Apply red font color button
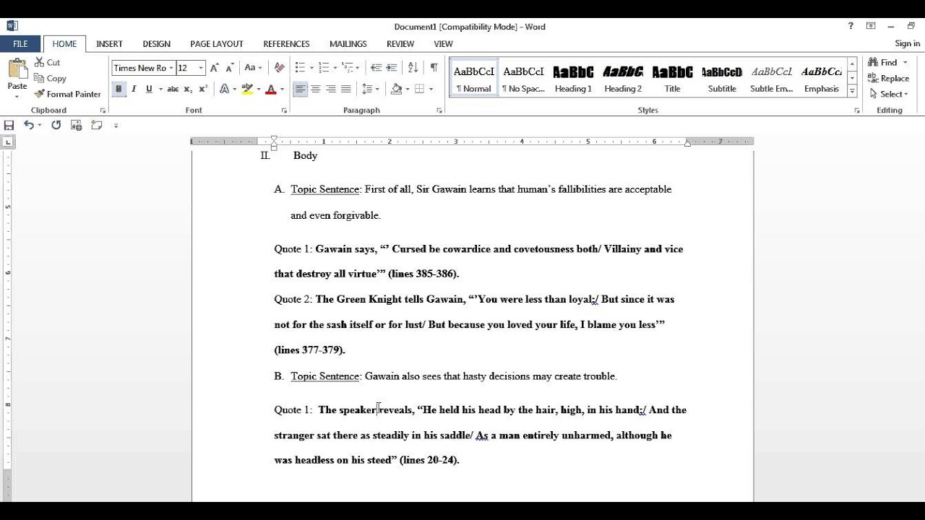 270,89
